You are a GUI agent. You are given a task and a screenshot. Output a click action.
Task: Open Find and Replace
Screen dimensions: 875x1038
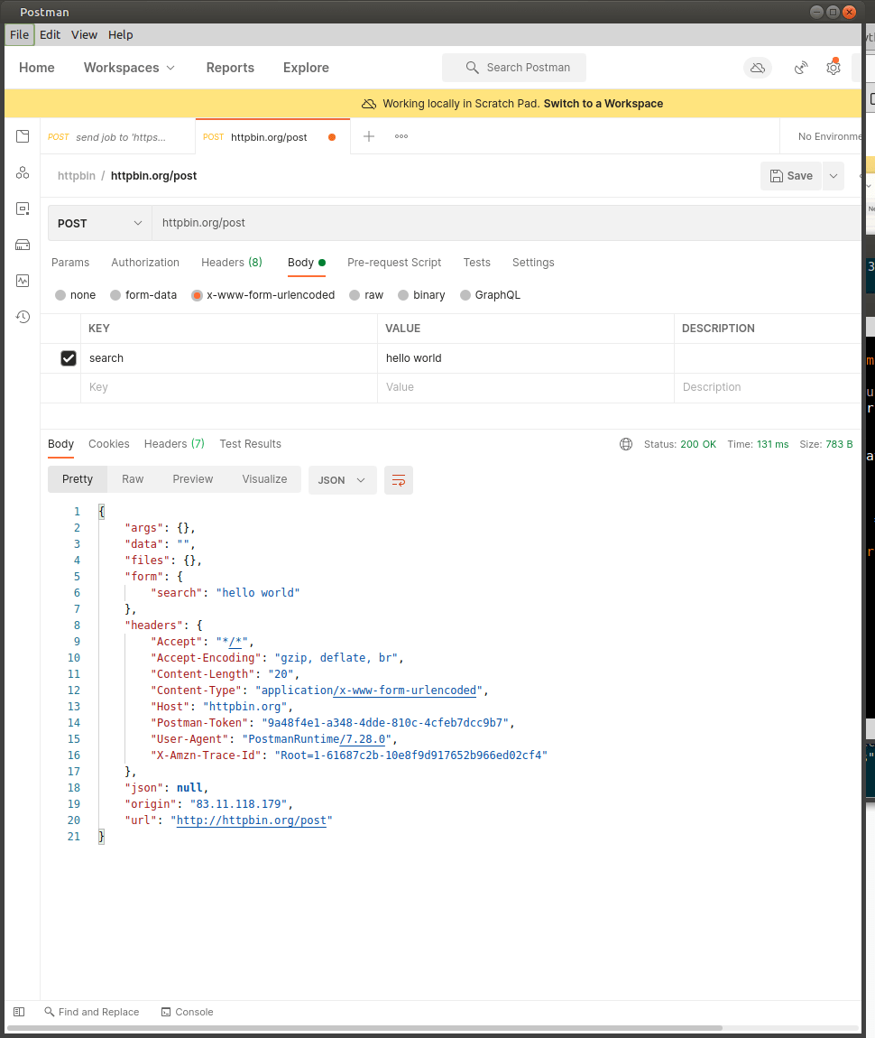point(92,1012)
